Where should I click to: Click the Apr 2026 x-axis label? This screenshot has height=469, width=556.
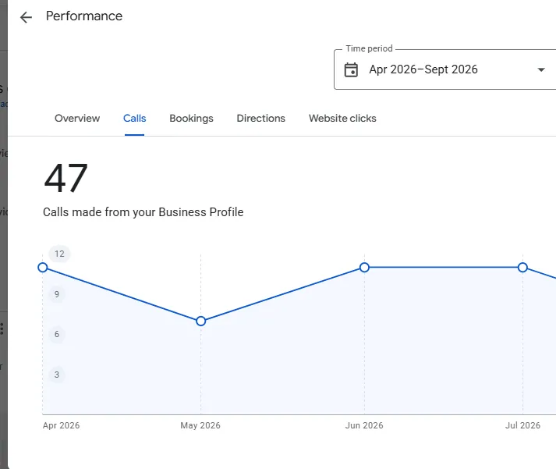[61, 425]
